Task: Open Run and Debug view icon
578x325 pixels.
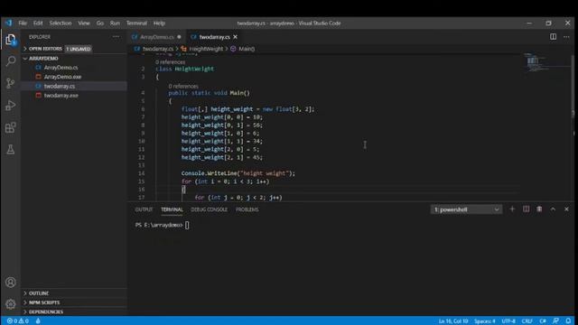Action: tap(11, 106)
